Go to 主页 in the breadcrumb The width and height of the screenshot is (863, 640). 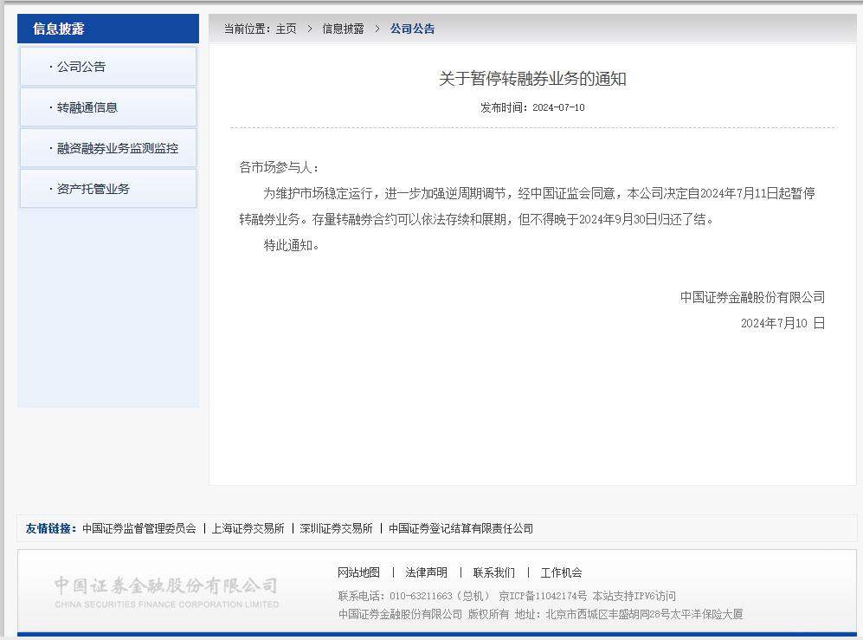point(287,29)
